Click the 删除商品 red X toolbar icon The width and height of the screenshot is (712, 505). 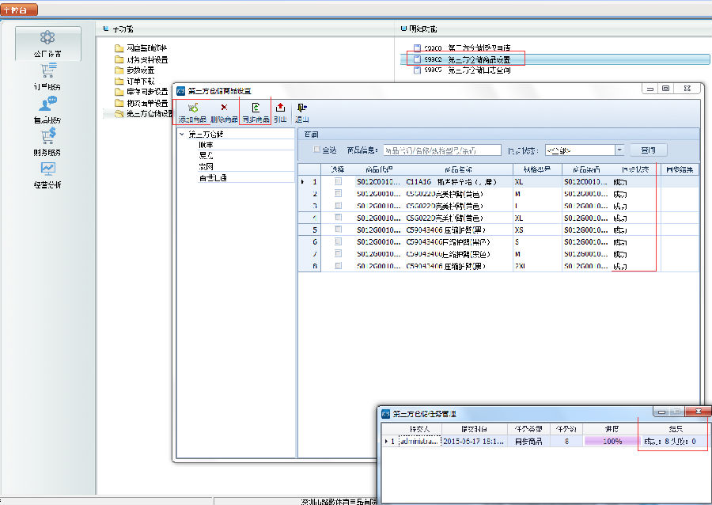point(224,108)
